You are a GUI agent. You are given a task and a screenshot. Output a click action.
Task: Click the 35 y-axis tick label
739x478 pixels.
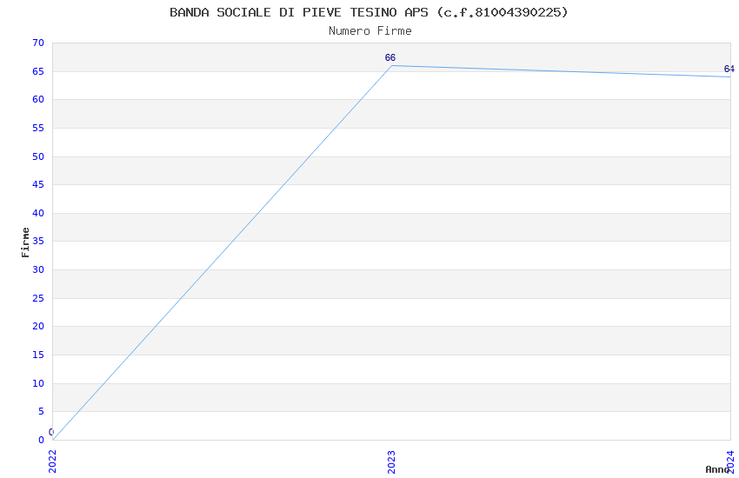(38, 241)
